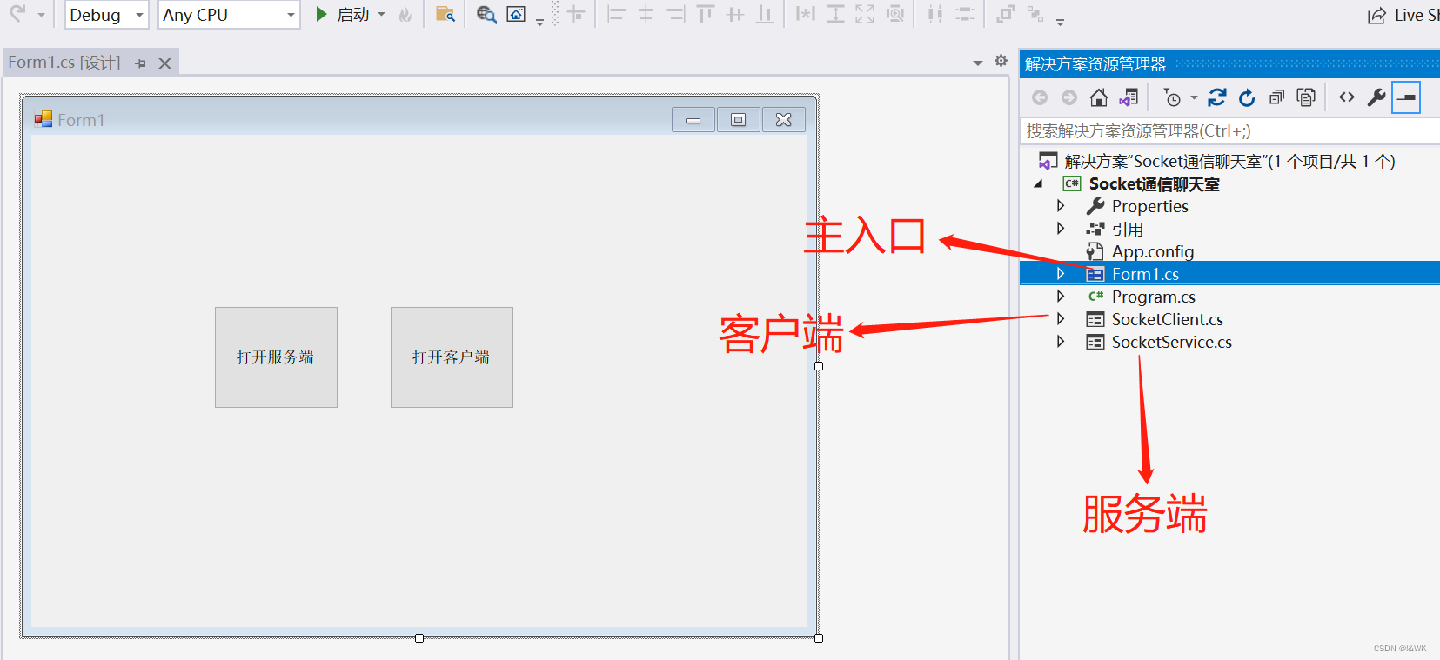The width and height of the screenshot is (1440, 660).
Task: Click the globe search icon in the toolbar
Action: [486, 15]
